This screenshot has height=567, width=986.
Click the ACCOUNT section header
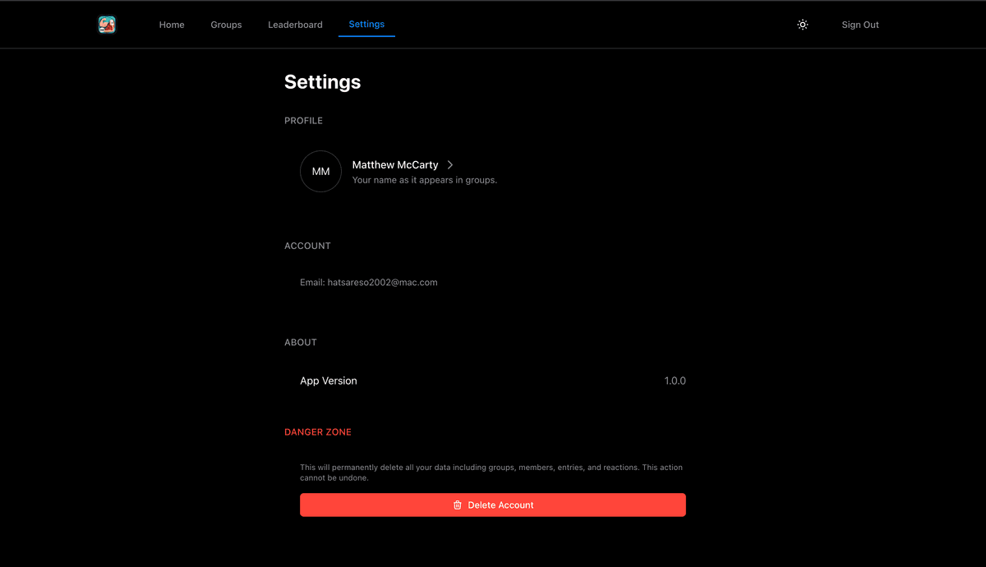(x=307, y=245)
